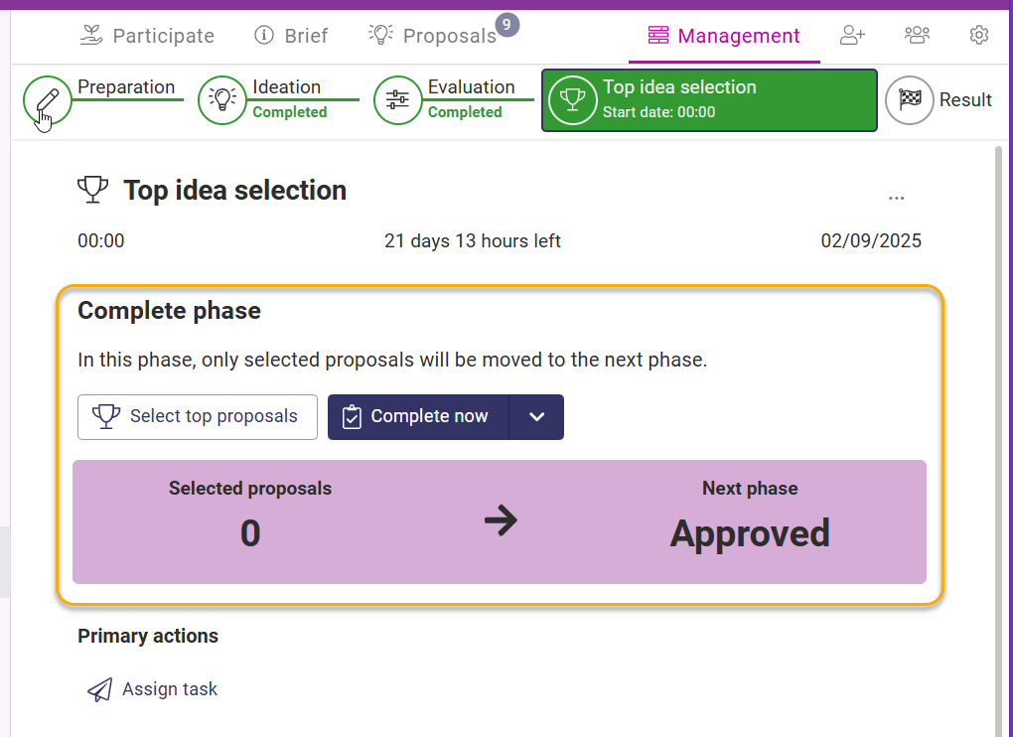Open the group members icon
1013x737 pixels.
917,36
